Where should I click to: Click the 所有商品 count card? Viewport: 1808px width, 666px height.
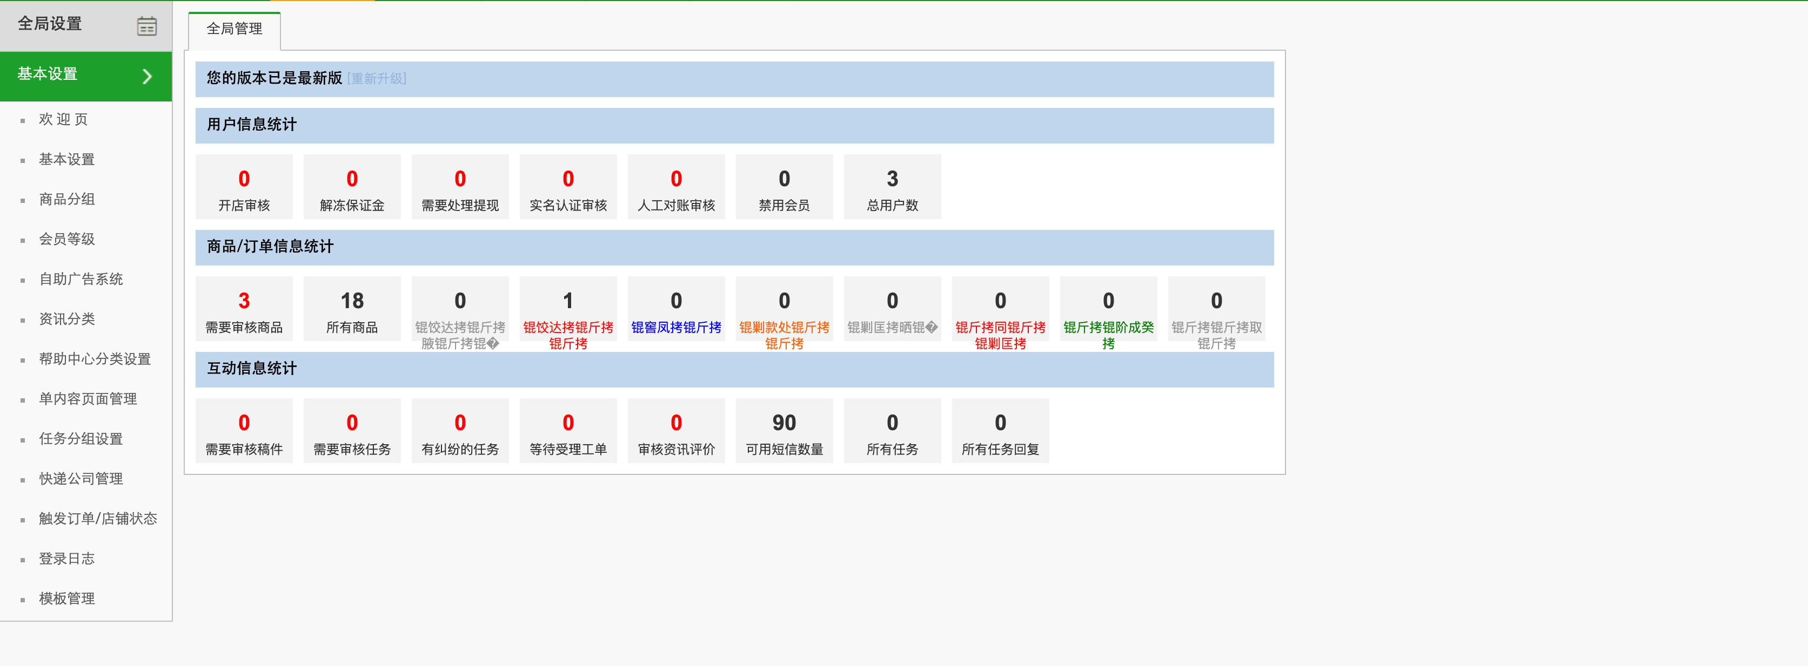click(352, 309)
